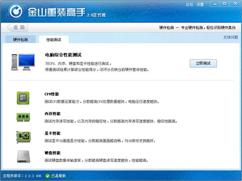
Task: Click the 对CPU、内存、硬盘和显卡 description line
Action: point(78,64)
